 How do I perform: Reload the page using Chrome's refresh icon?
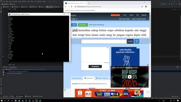(72, 7)
